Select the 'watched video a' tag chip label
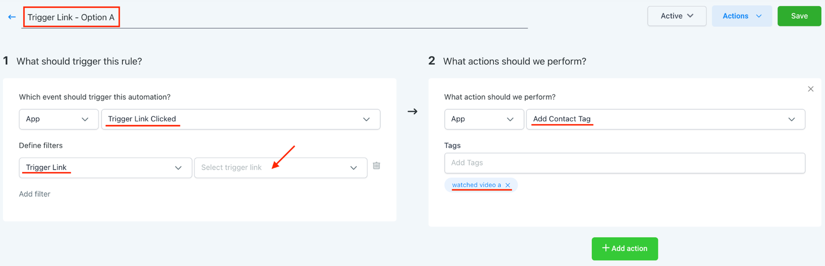825x266 pixels. tap(476, 185)
